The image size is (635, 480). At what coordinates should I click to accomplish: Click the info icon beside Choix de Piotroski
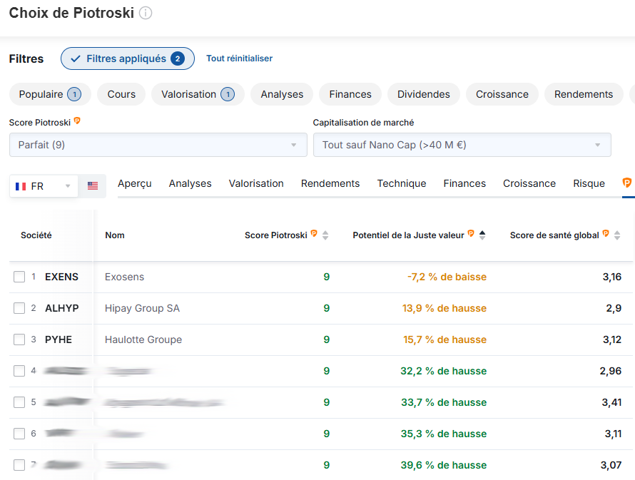tap(146, 13)
